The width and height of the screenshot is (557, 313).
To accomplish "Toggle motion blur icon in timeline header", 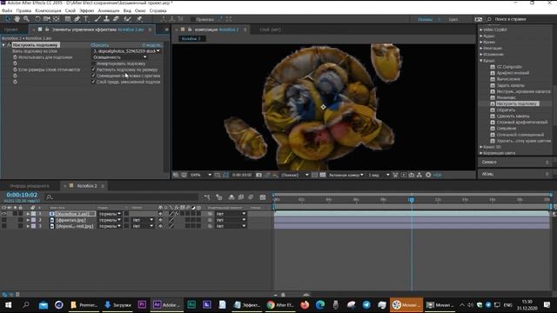I will click(251, 197).
